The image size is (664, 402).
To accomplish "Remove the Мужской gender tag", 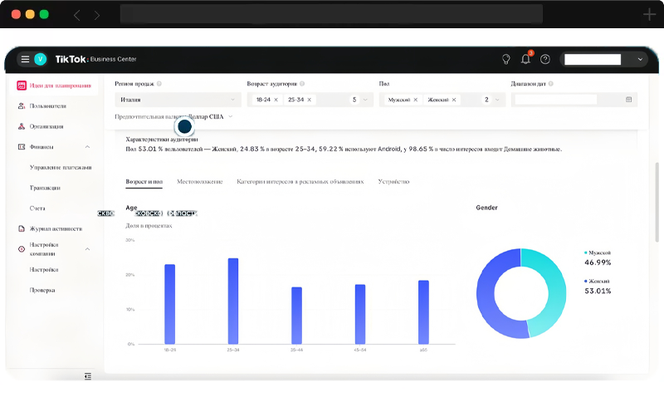I will click(416, 100).
